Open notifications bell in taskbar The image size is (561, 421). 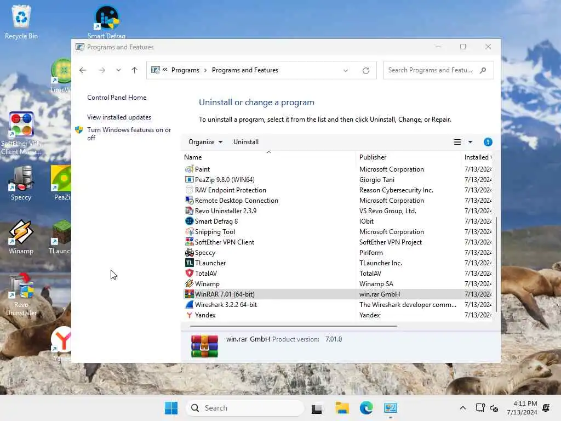[x=546, y=408]
